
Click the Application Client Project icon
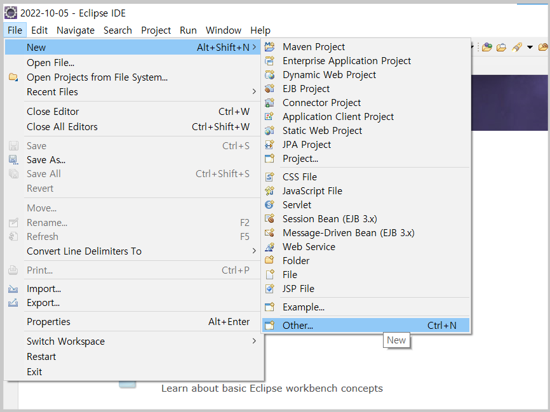click(x=269, y=116)
